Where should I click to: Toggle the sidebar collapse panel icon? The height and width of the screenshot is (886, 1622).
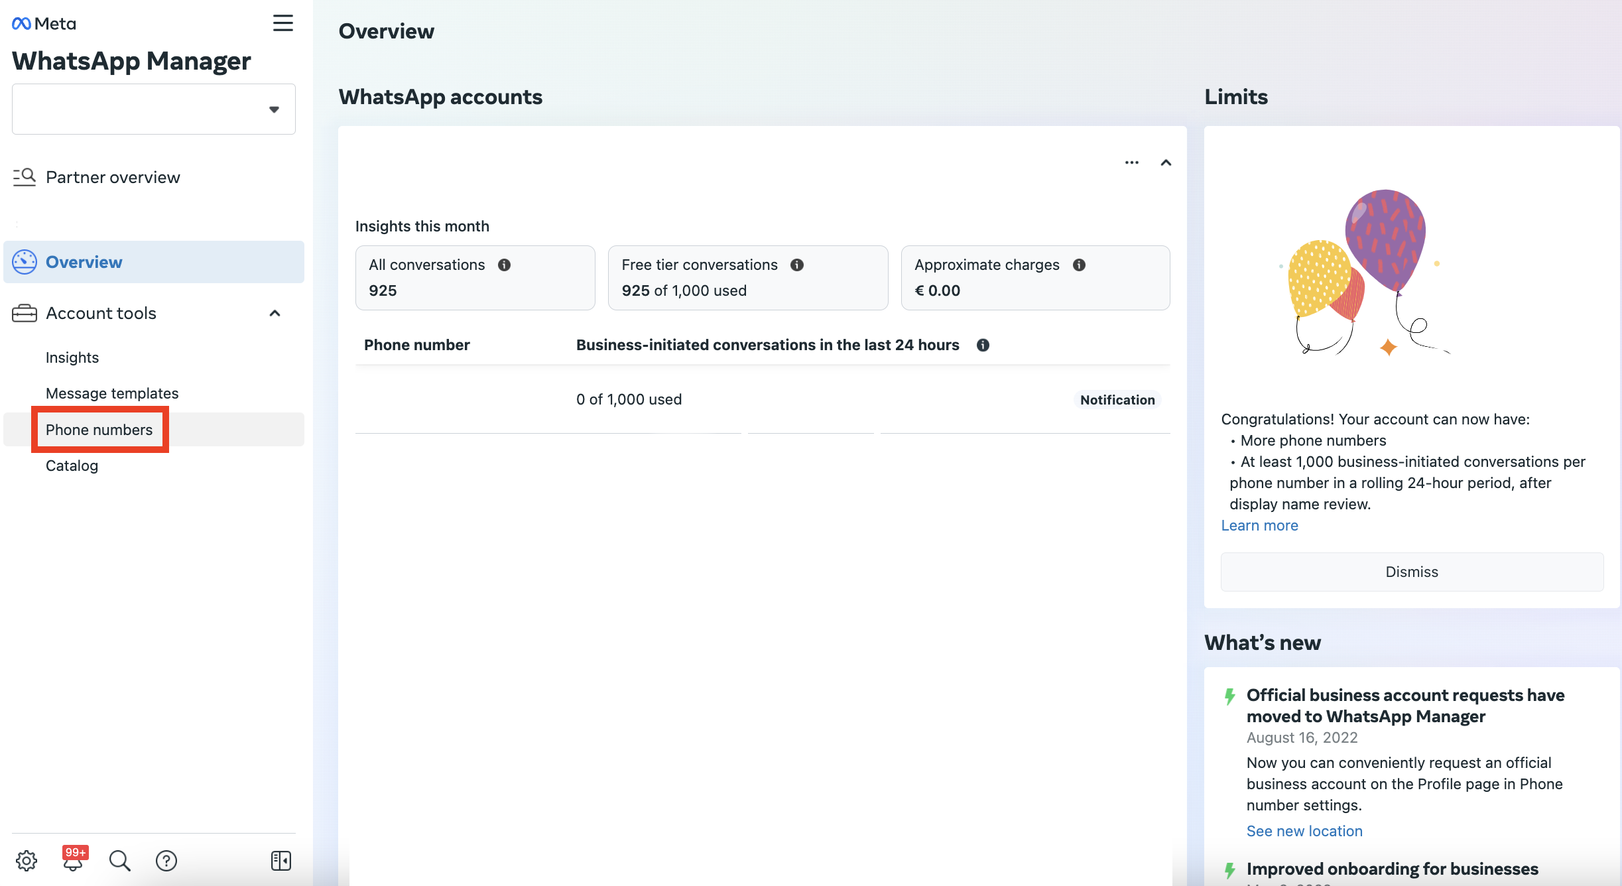coord(281,861)
